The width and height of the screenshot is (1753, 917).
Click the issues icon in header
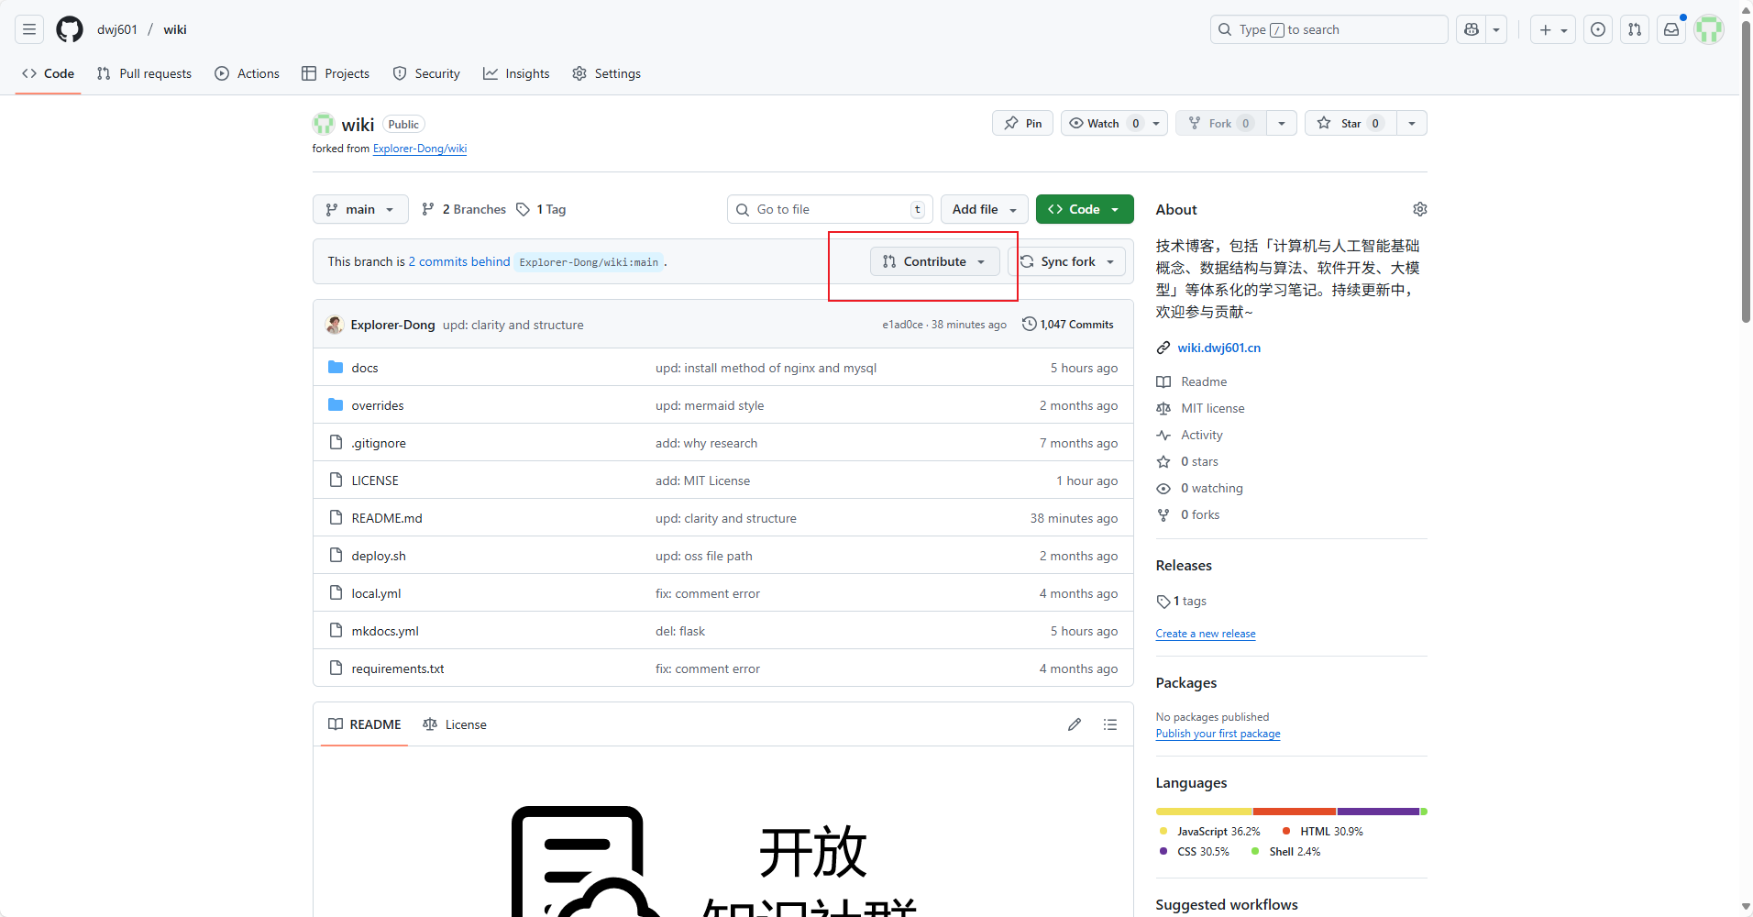tap(1598, 29)
